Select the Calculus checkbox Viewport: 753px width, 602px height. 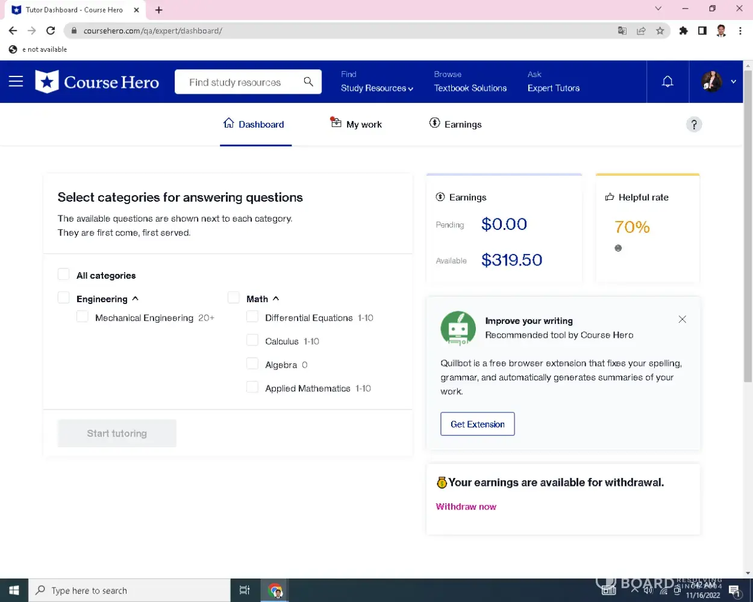[x=252, y=341]
